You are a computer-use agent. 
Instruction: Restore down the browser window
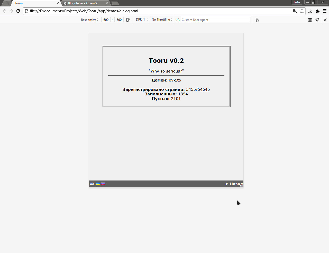[x=314, y=2]
